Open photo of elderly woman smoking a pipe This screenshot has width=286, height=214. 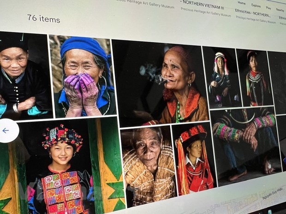(160, 83)
